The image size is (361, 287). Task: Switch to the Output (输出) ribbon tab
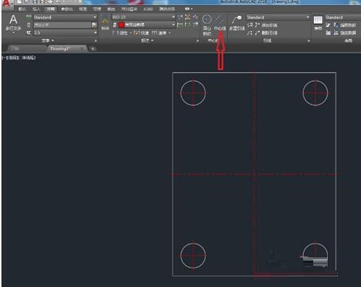tap(111, 9)
